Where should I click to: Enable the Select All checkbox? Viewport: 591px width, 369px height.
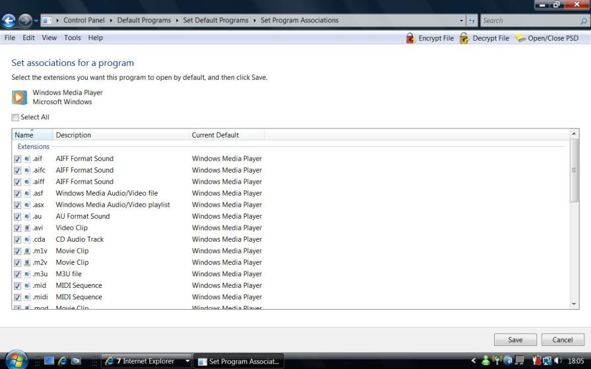15,117
